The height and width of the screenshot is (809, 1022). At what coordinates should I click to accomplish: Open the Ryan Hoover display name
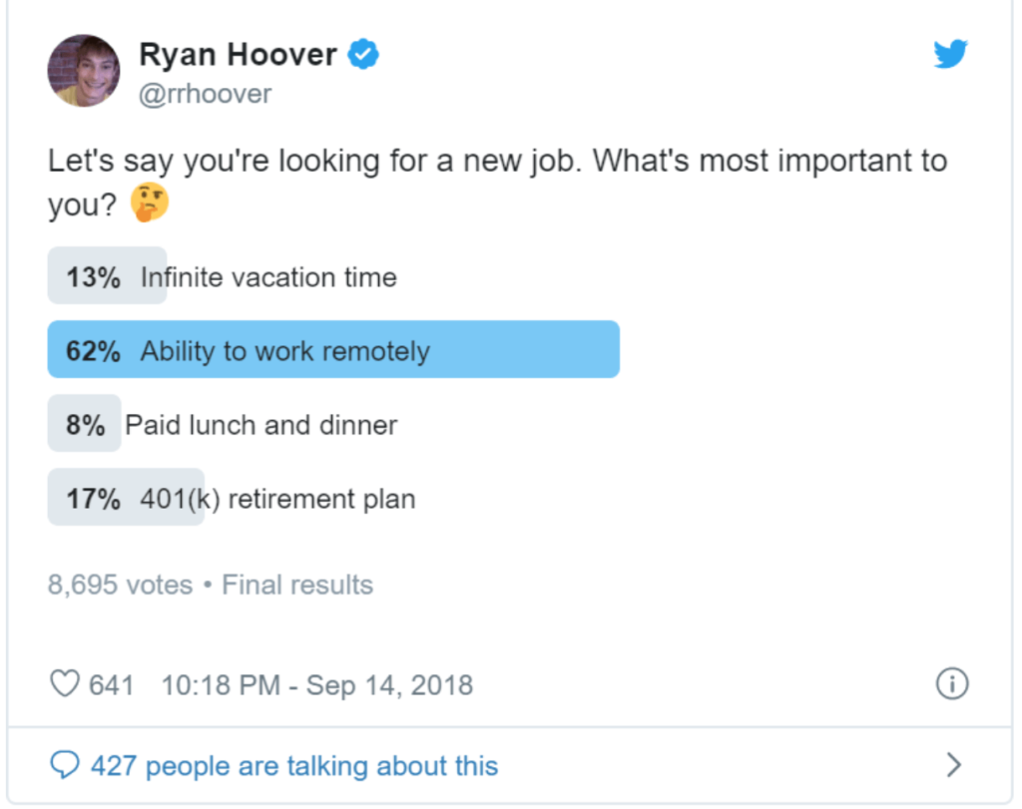tap(238, 54)
